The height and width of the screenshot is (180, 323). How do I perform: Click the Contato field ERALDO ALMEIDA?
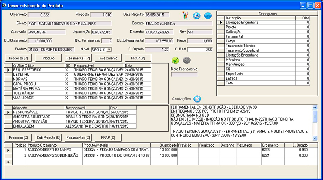click(178, 23)
